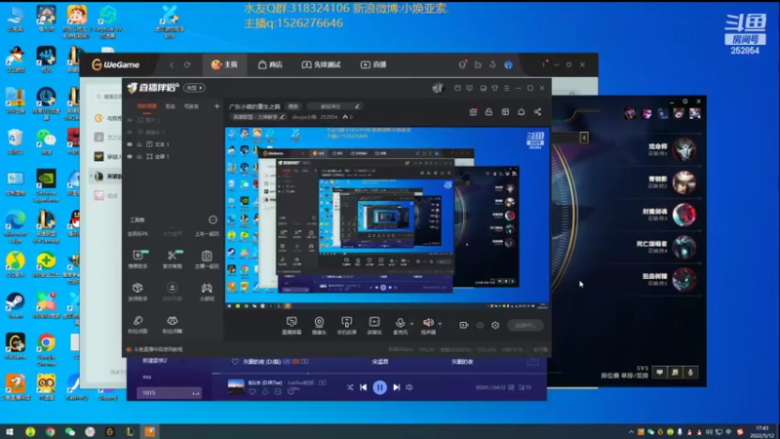Image resolution: width=780 pixels, height=439 pixels.
Task: Go back in WeGame navigation
Action: [172, 64]
